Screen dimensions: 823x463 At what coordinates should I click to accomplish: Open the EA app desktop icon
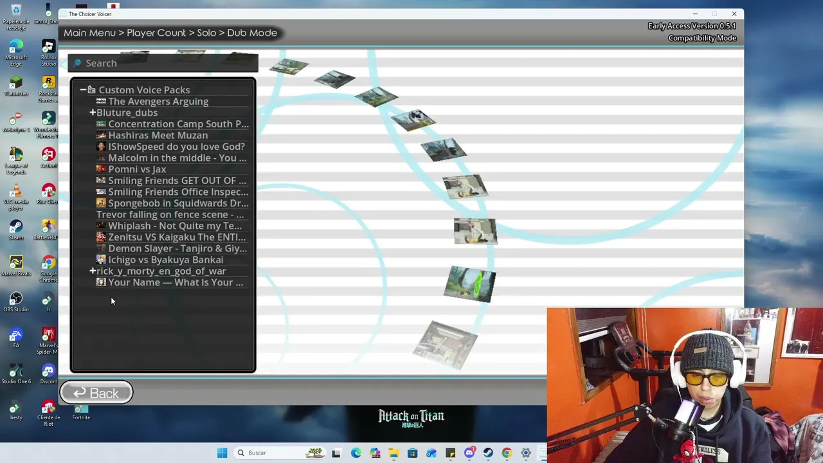(16, 338)
